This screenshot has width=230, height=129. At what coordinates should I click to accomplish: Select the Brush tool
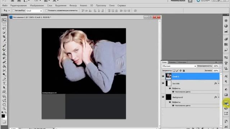coord(4,50)
